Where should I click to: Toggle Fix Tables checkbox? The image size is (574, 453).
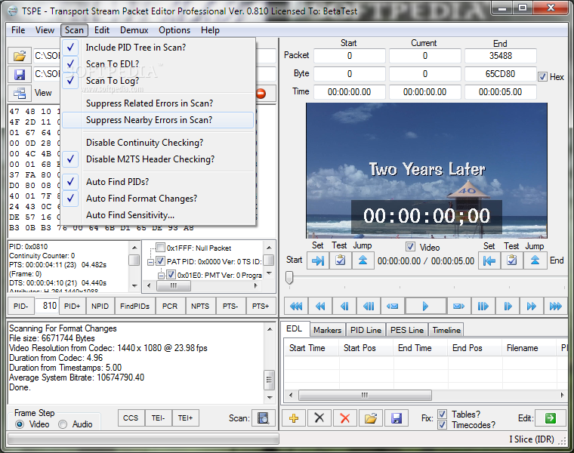tap(443, 414)
